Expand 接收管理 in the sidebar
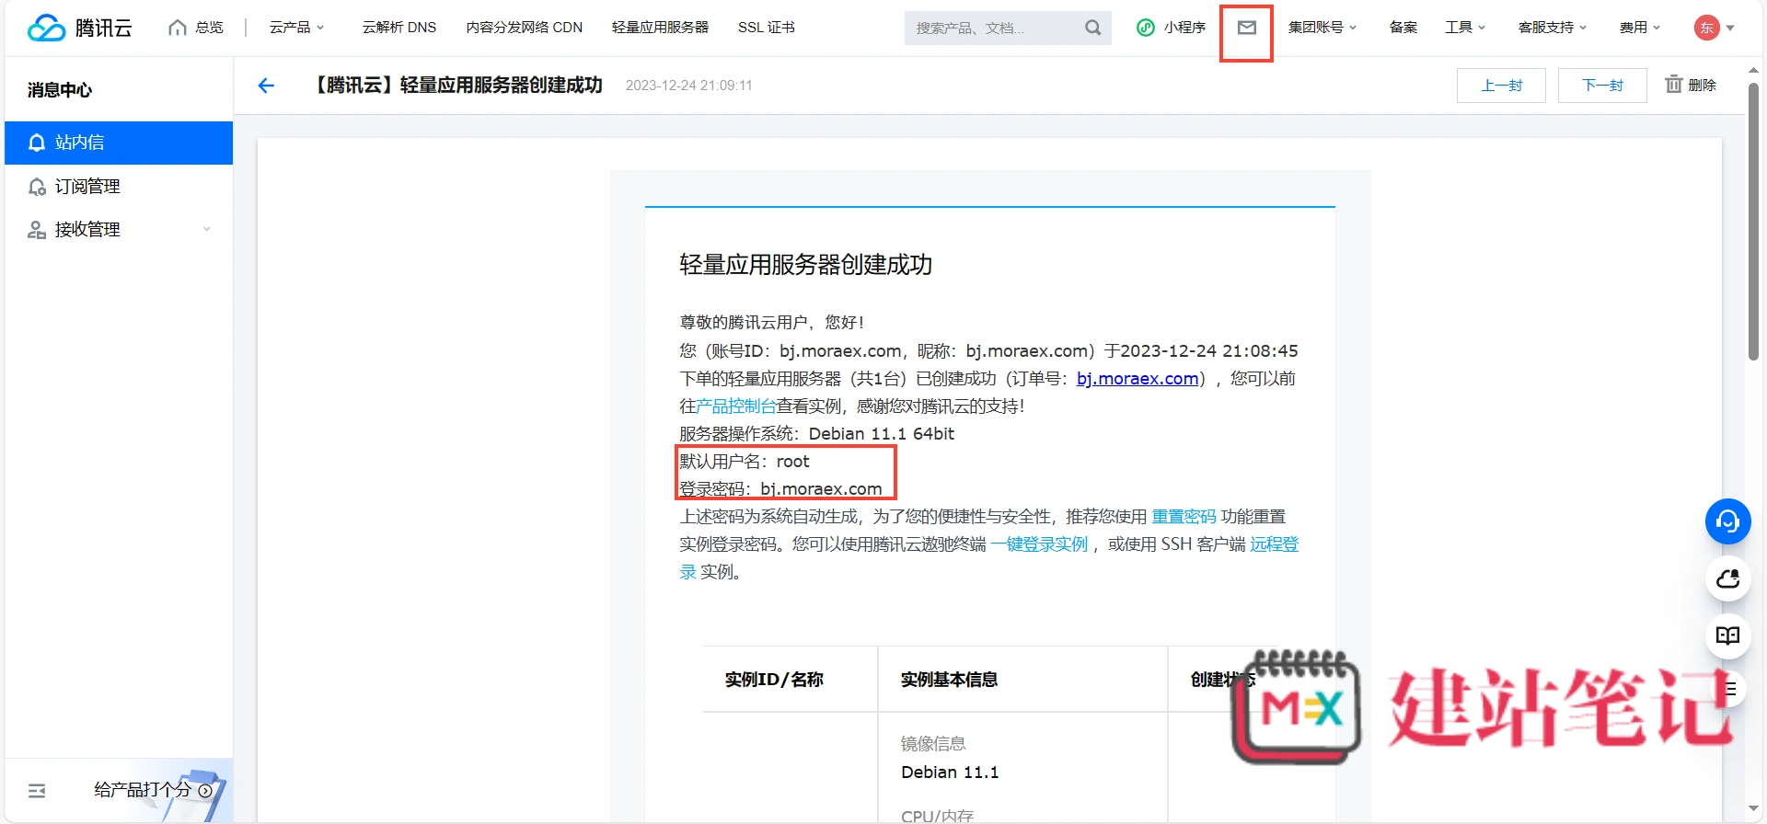Viewport: 1767px width, 824px height. (x=119, y=230)
